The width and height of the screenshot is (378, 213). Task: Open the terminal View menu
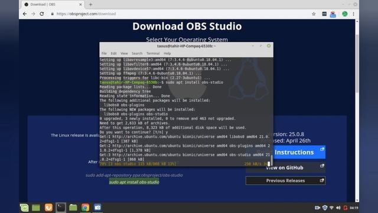pos(124,53)
